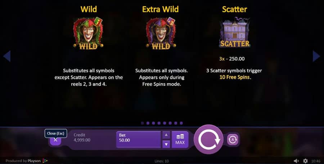This screenshot has width=324, height=164.
Task: Click the Bet 50.00 field
Action: (138, 139)
